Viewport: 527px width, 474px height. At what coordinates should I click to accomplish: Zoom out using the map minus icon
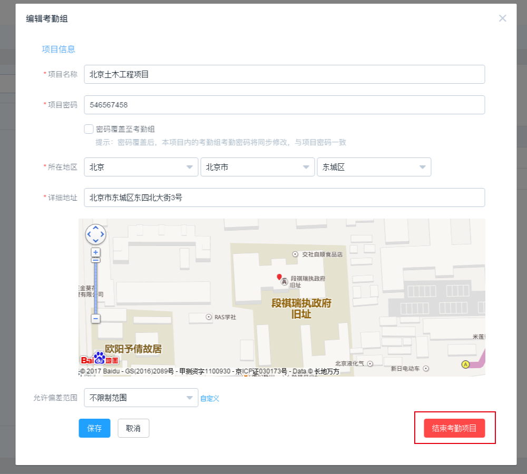click(x=95, y=318)
